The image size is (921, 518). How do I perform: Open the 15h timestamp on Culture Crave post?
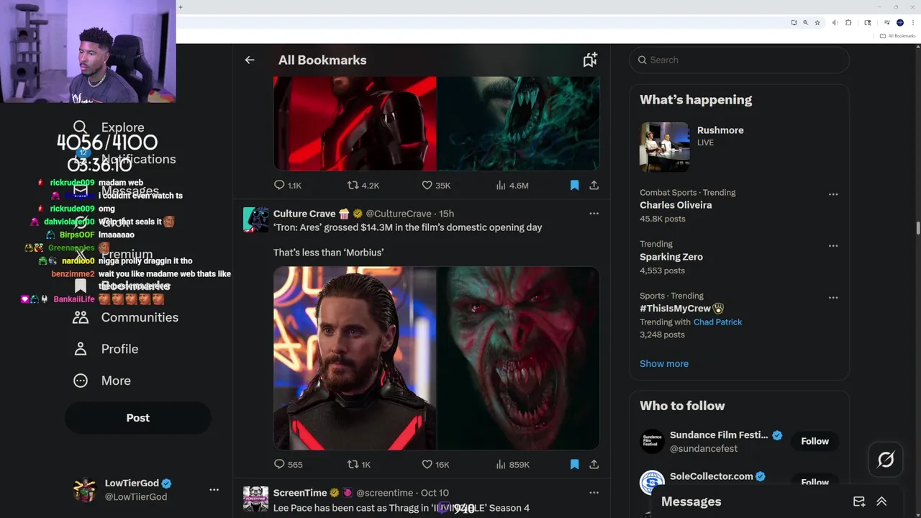coord(446,214)
